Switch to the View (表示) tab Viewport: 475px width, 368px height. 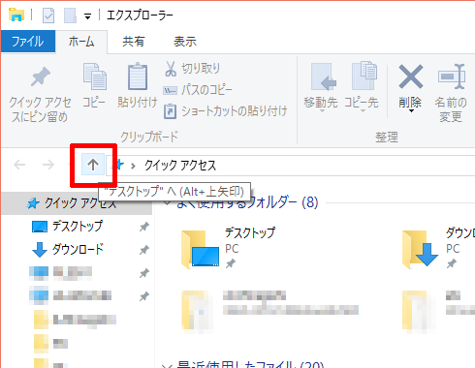185,42
